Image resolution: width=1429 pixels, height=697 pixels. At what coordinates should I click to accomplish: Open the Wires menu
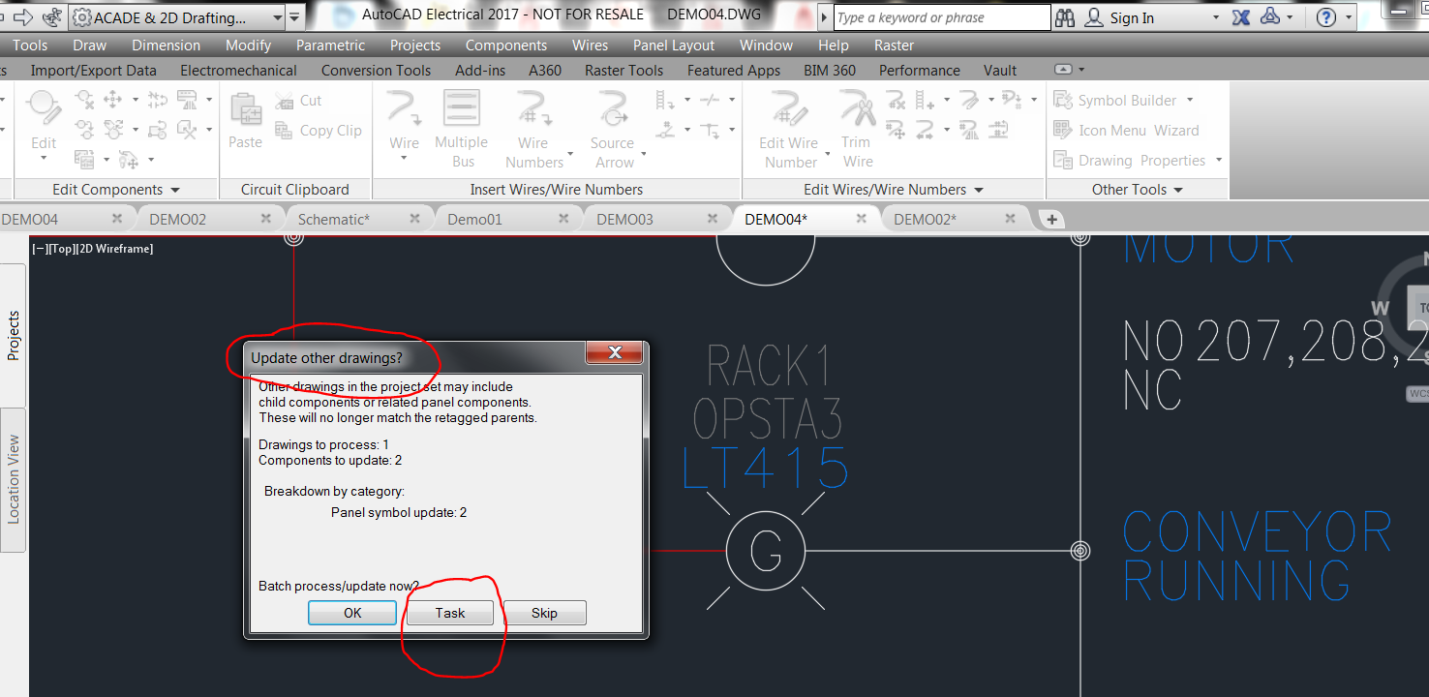[590, 45]
